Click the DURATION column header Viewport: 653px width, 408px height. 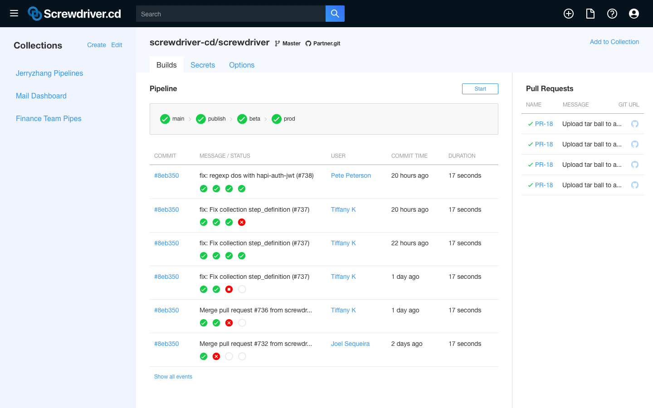[x=462, y=155]
